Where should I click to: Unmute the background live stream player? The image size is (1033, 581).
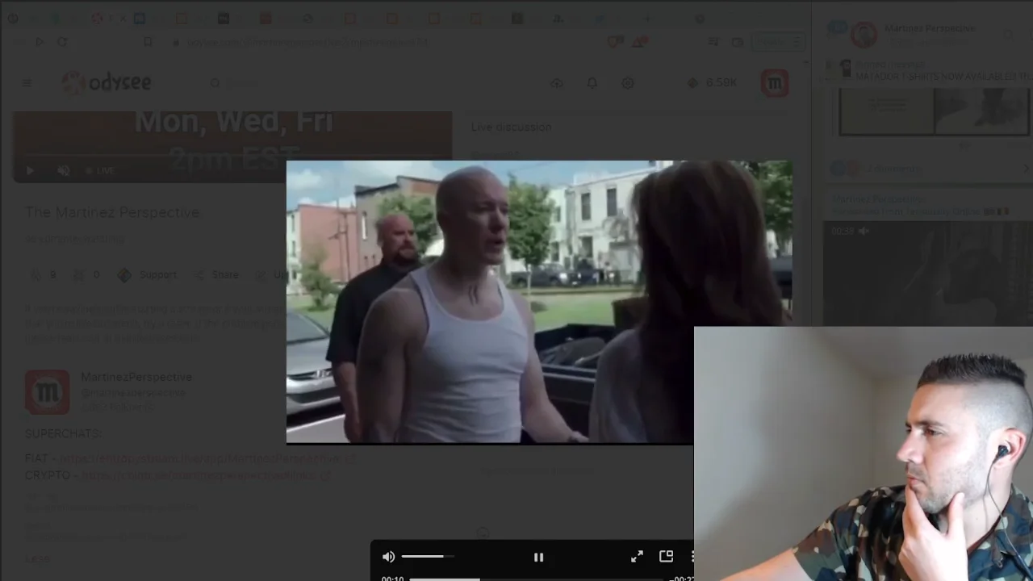coord(64,170)
